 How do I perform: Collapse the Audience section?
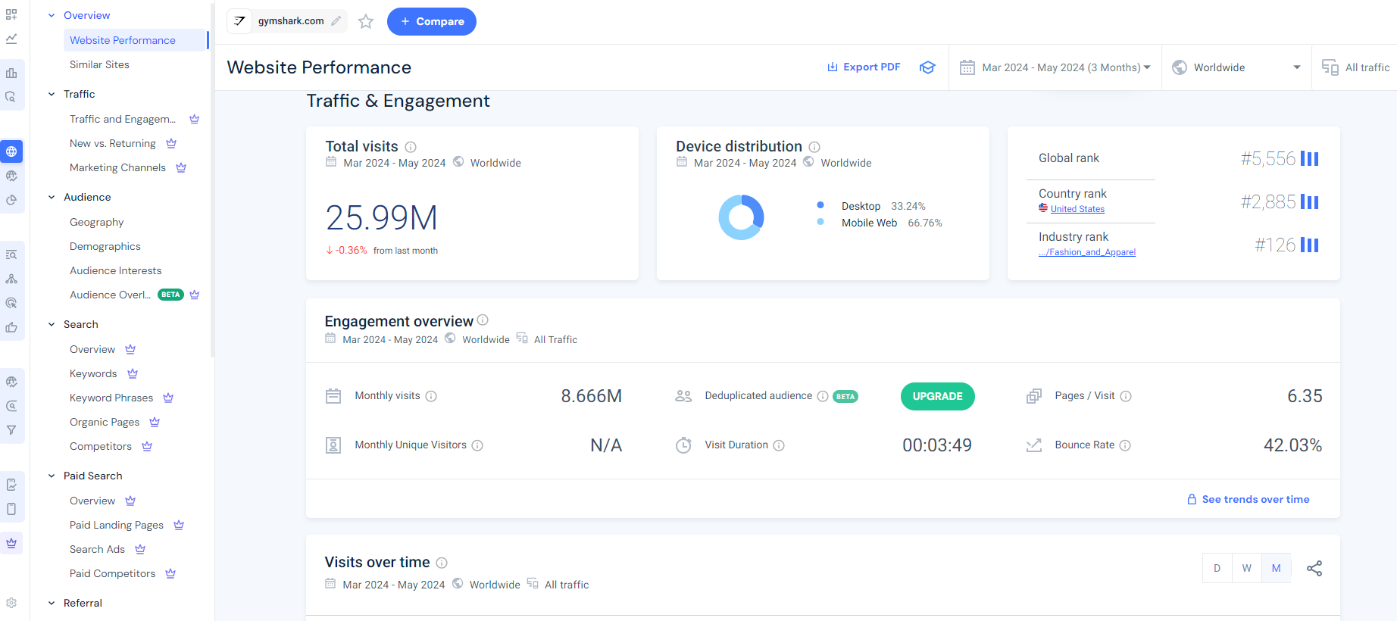52,197
